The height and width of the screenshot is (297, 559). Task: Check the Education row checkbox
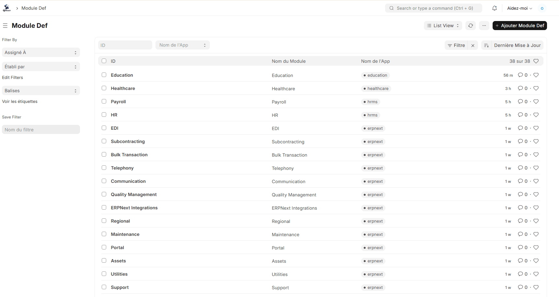pos(104,75)
